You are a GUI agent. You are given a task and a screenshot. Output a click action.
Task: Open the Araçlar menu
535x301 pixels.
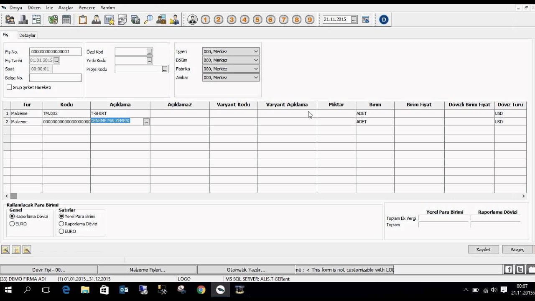coord(66,8)
